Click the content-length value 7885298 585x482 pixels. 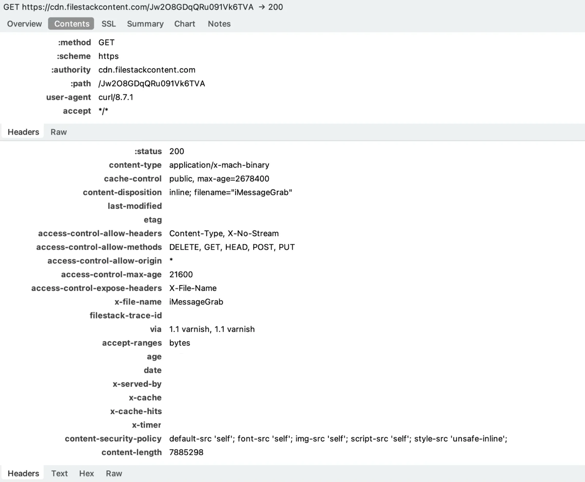tap(186, 452)
